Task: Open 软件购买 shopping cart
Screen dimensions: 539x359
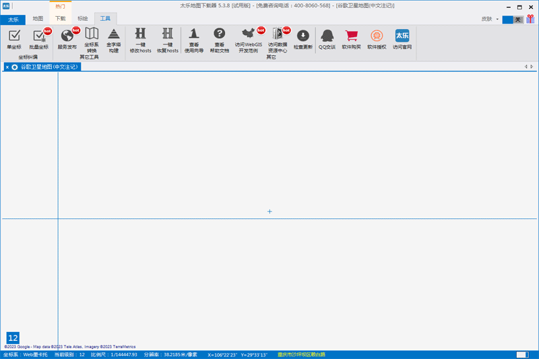Action: [x=351, y=40]
